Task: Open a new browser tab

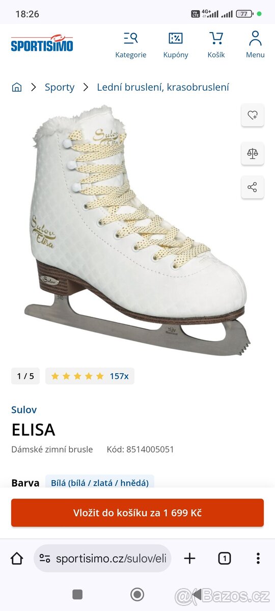Action: [189, 559]
